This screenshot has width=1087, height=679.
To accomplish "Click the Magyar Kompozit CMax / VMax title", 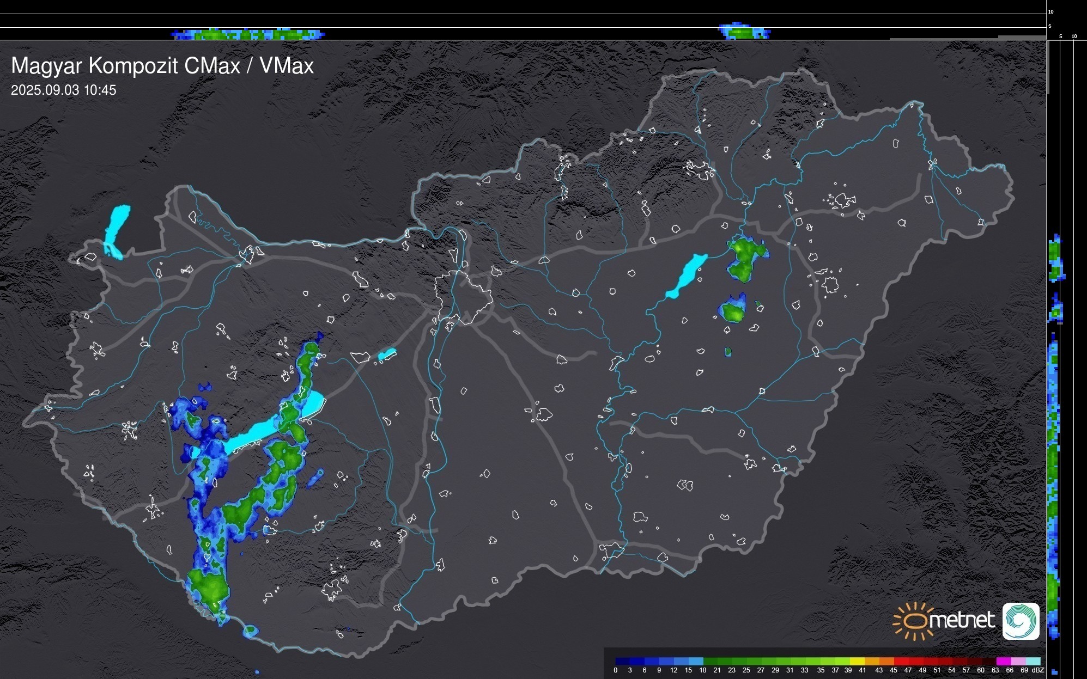I will pyautogui.click(x=162, y=66).
